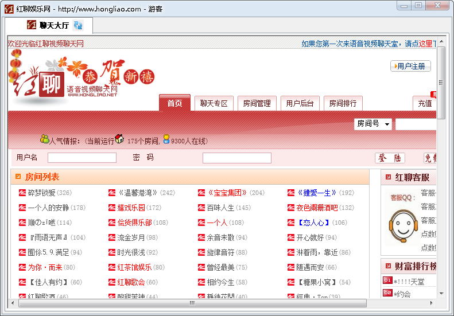454x316 pixels.
Task: Click the house icon before 175个房间
Action: pos(119,139)
